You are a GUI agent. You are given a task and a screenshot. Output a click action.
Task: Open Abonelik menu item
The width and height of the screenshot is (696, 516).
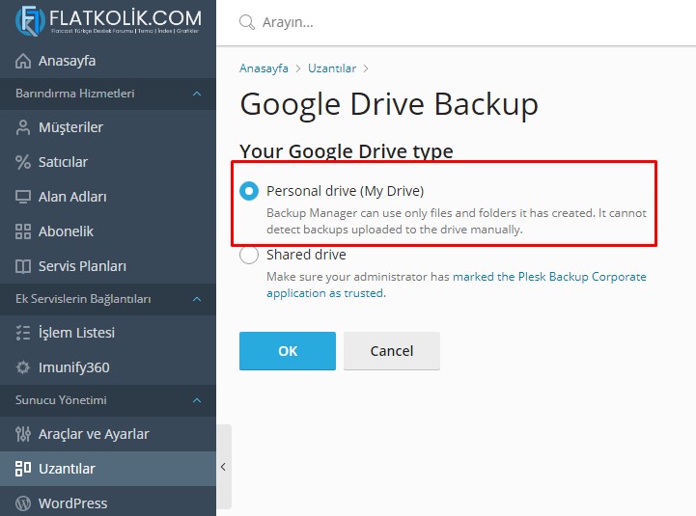pos(108,231)
